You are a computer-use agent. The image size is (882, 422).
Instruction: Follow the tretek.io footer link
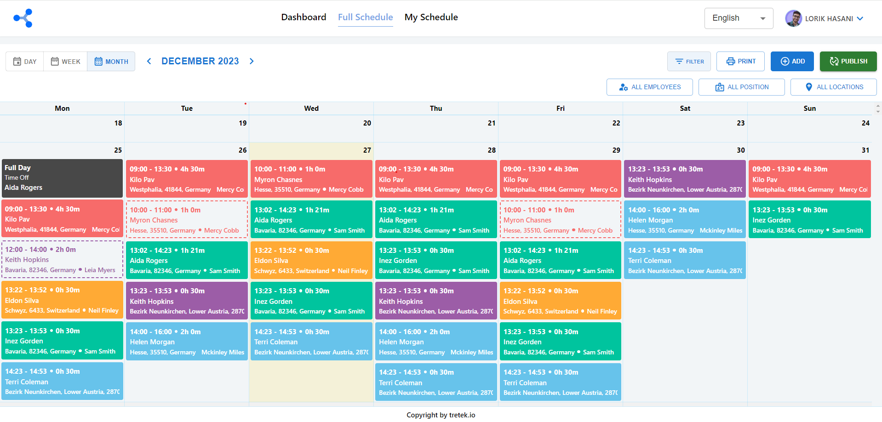[462, 415]
